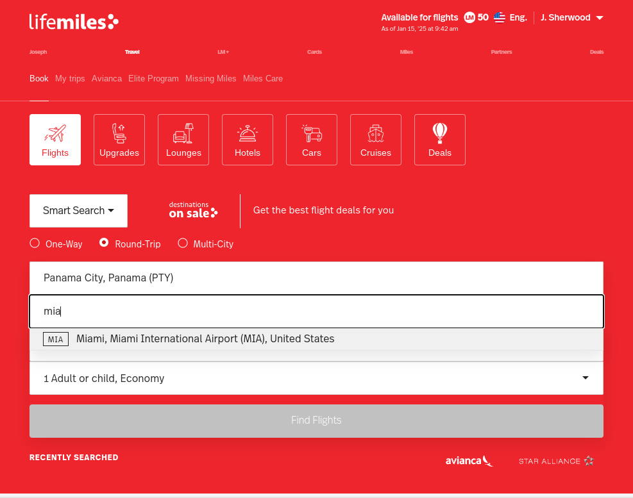
Task: Go to My trips
Action: point(70,79)
